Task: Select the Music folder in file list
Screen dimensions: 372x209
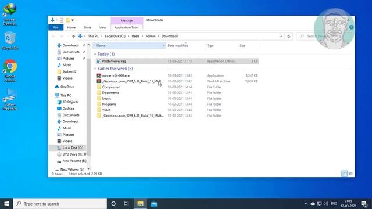Action: [x=177, y=98]
